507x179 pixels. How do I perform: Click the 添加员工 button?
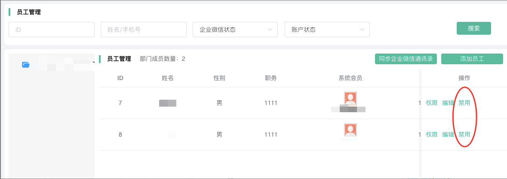[472, 59]
